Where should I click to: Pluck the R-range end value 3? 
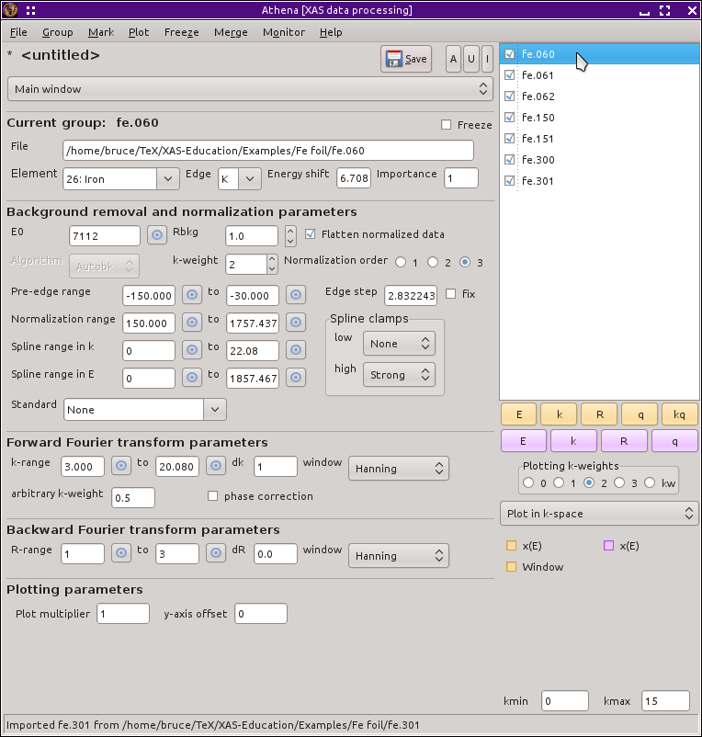click(x=216, y=553)
